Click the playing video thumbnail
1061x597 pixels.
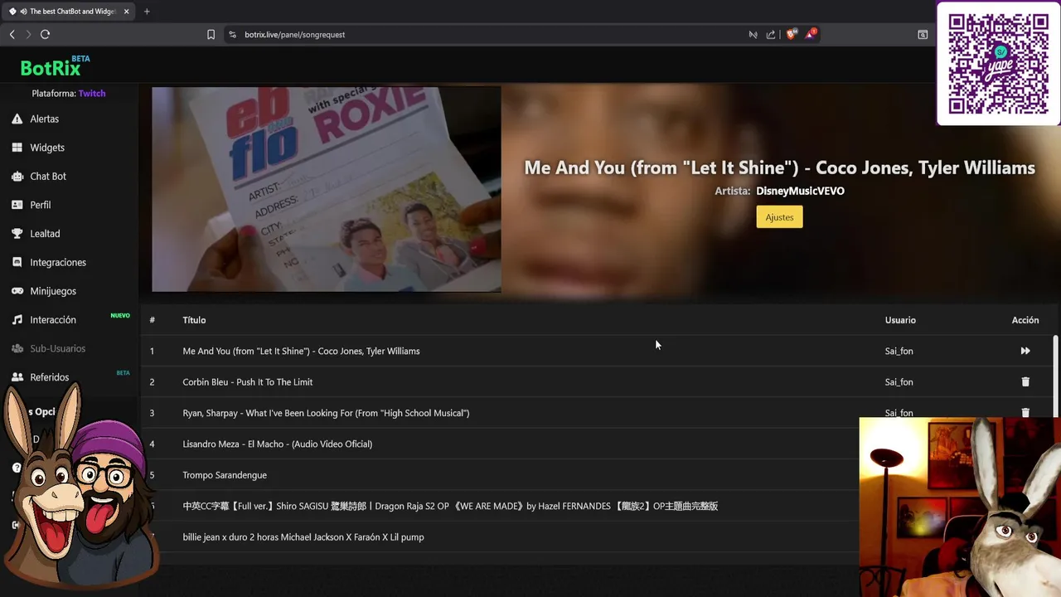click(326, 189)
